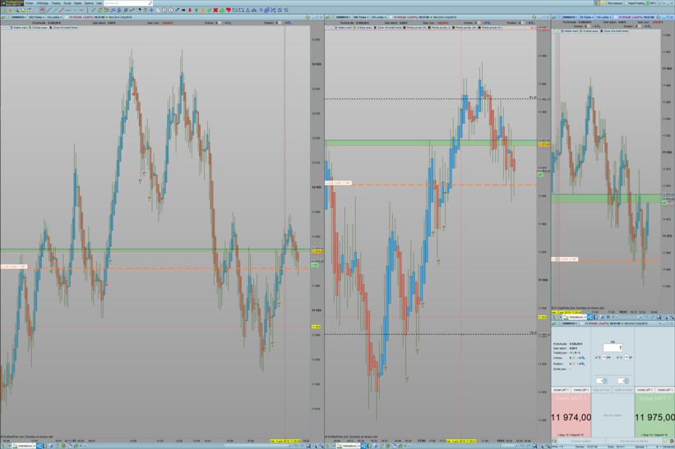Open the Social menu
Screen dimensions: 675x449
click(x=67, y=3)
